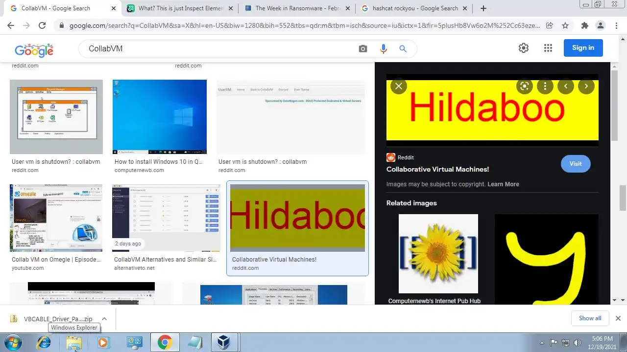Click the visual search lens icon on preview

click(x=525, y=86)
